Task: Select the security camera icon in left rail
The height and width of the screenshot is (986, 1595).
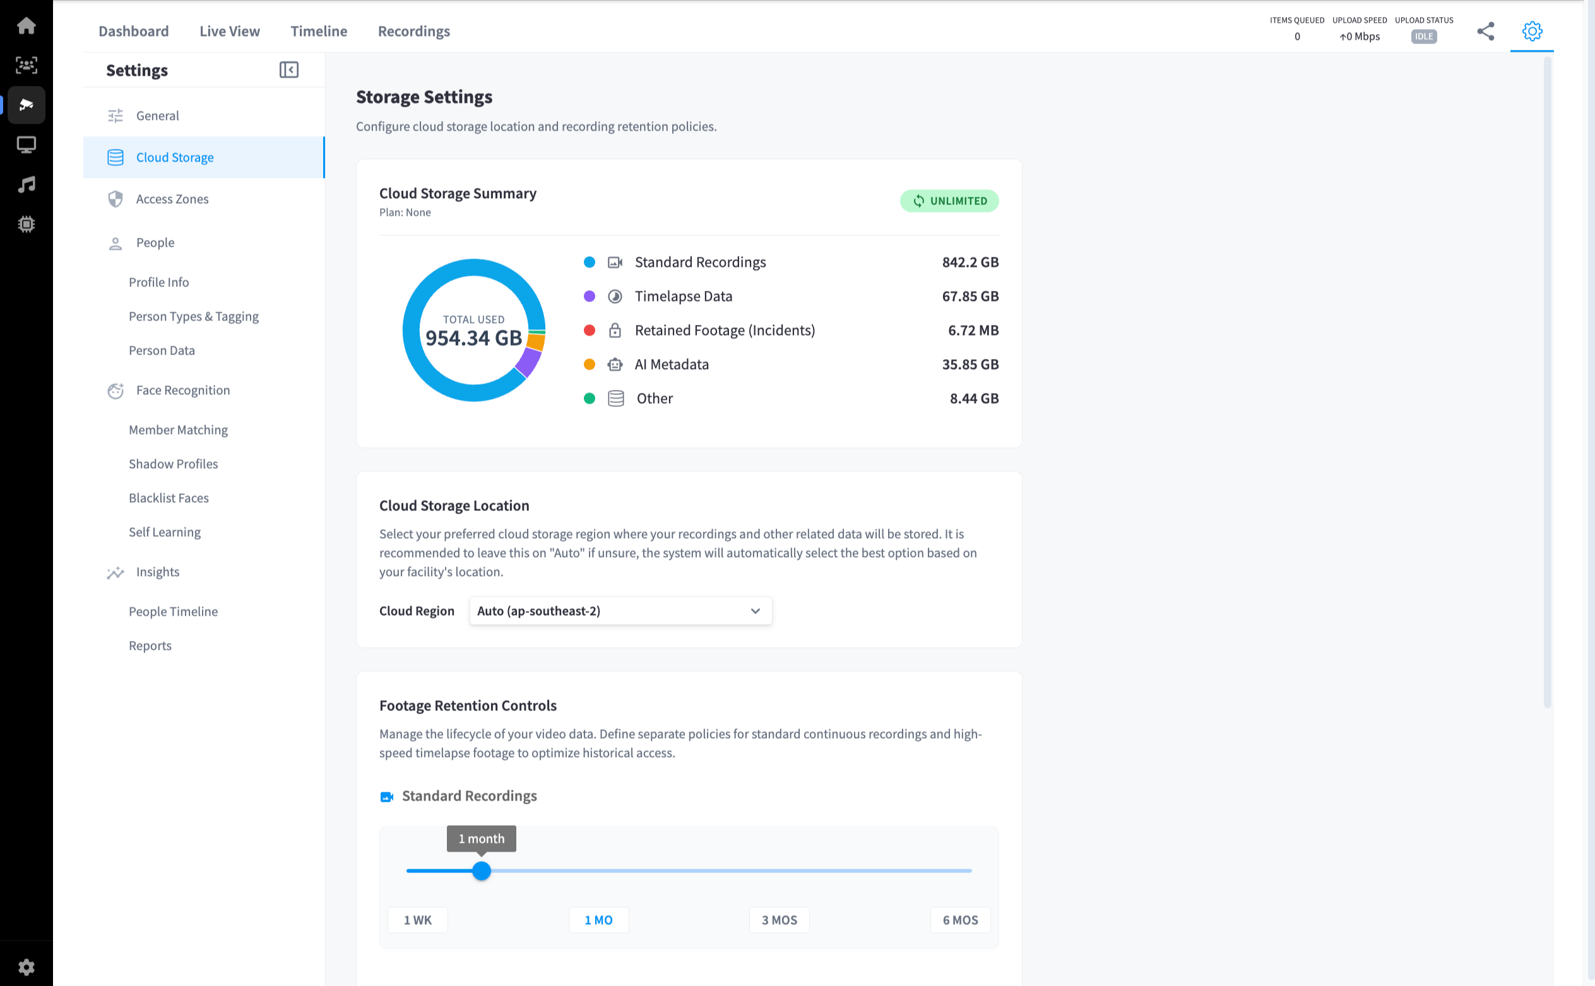Action: click(26, 105)
